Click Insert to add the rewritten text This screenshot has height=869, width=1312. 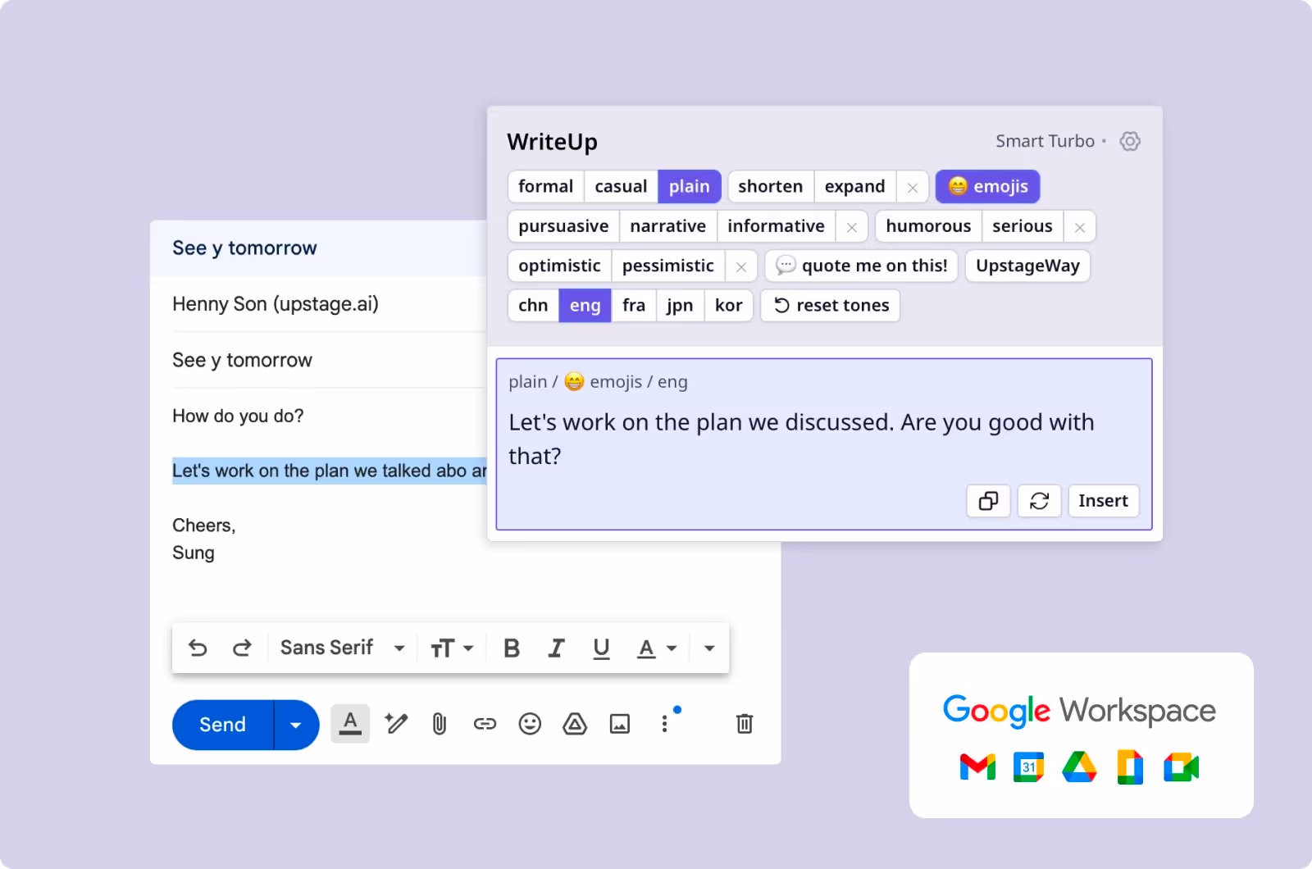(1103, 501)
